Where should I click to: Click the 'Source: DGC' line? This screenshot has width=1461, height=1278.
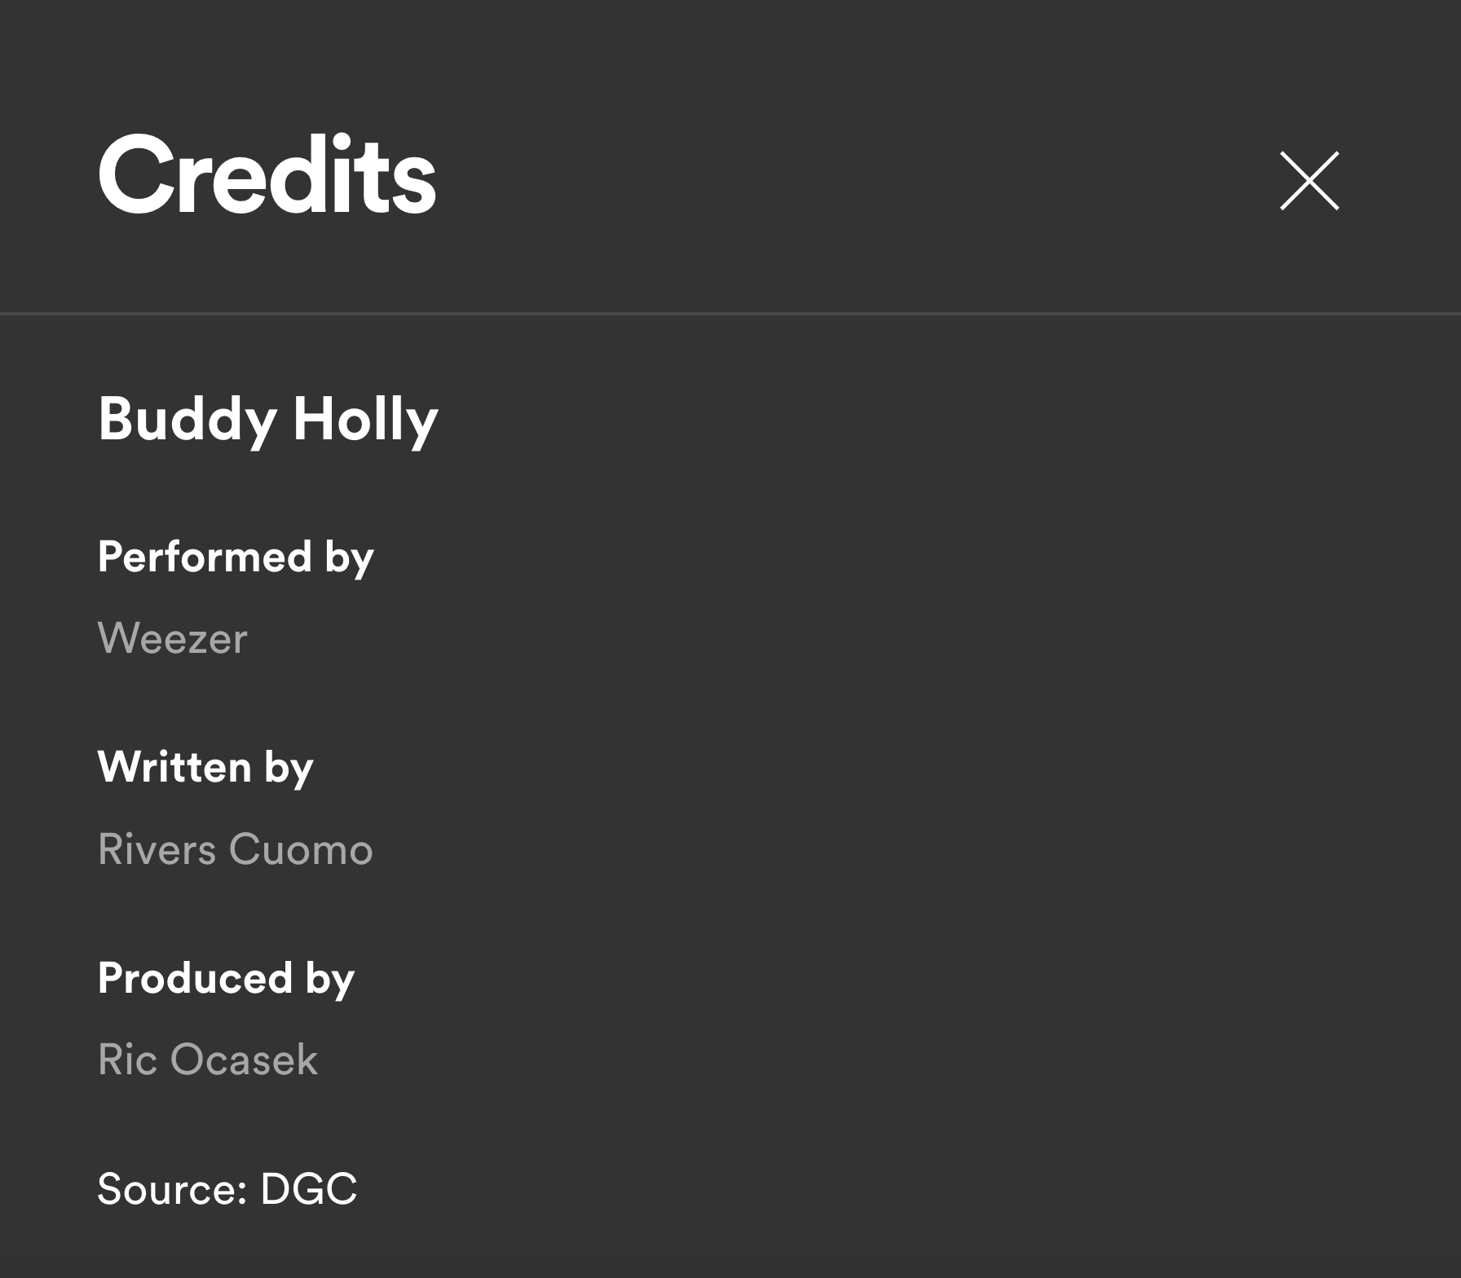(227, 1188)
